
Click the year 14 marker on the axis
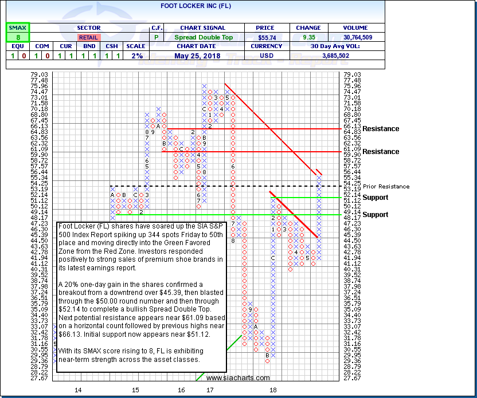pyautogui.click(x=78, y=389)
